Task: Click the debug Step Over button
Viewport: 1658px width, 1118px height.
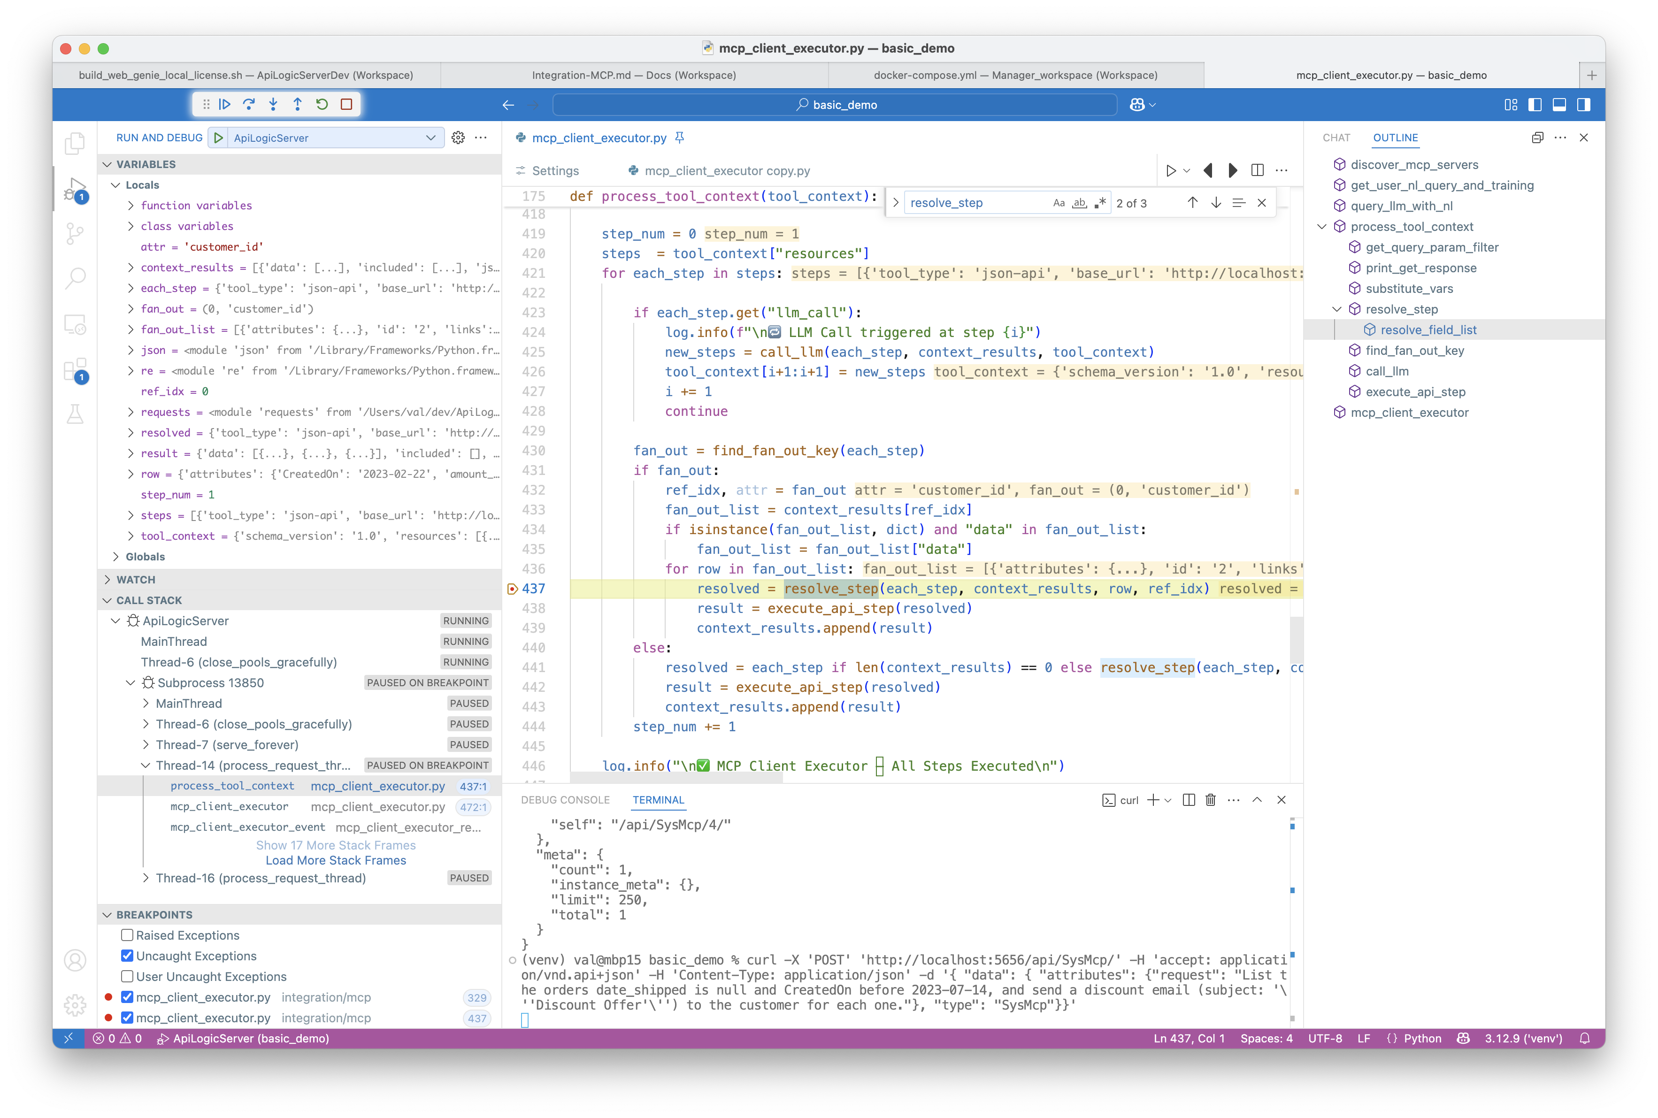Action: [249, 104]
